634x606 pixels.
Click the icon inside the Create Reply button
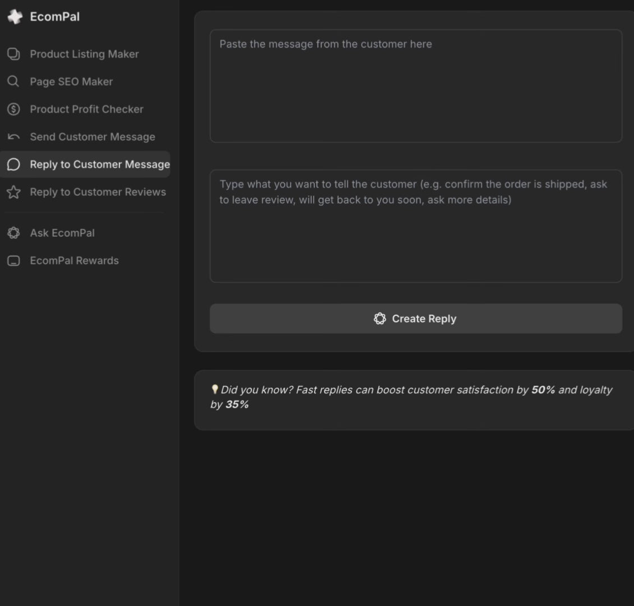pos(380,319)
